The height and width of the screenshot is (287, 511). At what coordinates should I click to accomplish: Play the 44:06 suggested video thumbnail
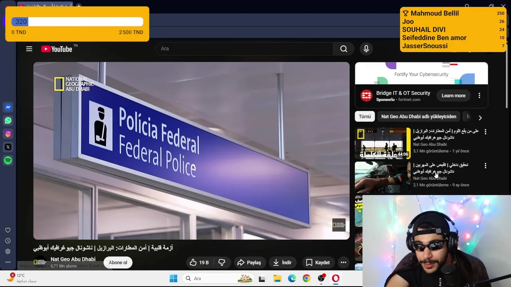[x=382, y=143]
